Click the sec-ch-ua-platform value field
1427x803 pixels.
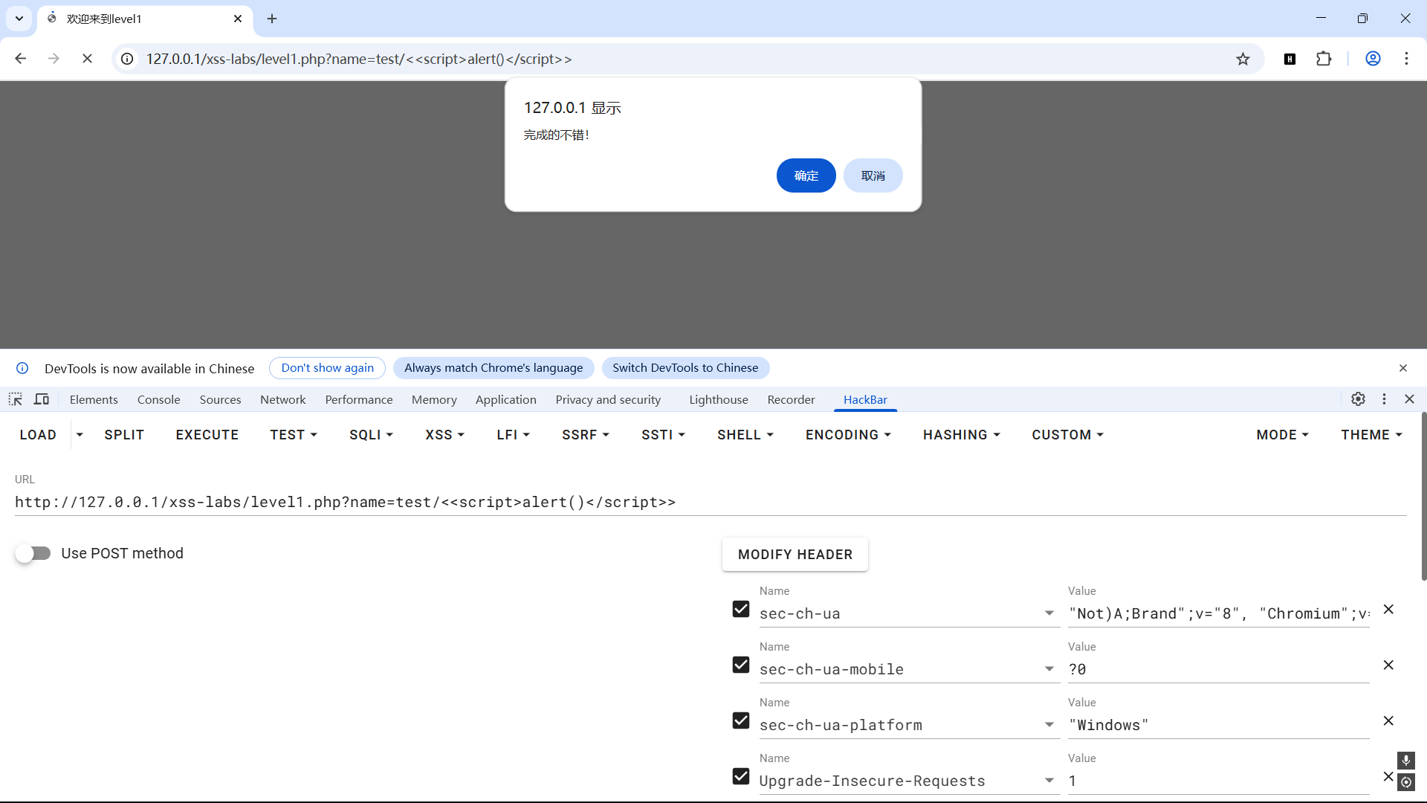coord(1218,725)
